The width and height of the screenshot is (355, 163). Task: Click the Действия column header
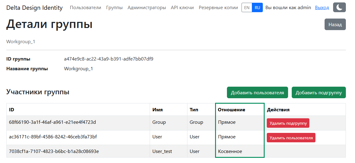point(305,109)
